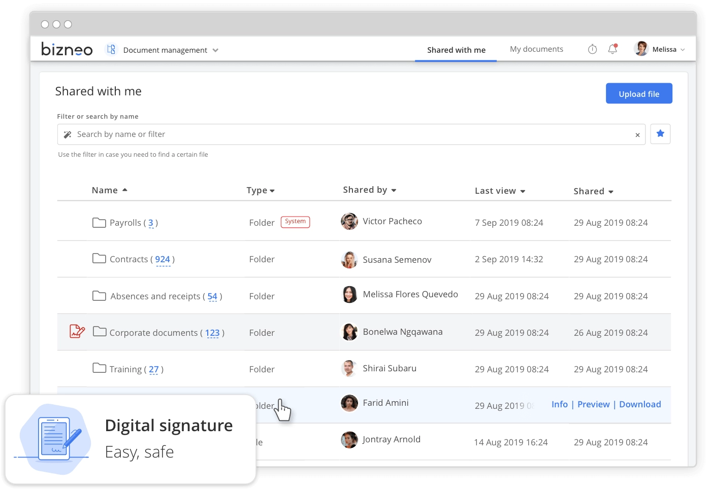Open the Corporate documents folder icon
709x490 pixels.
coord(100,331)
